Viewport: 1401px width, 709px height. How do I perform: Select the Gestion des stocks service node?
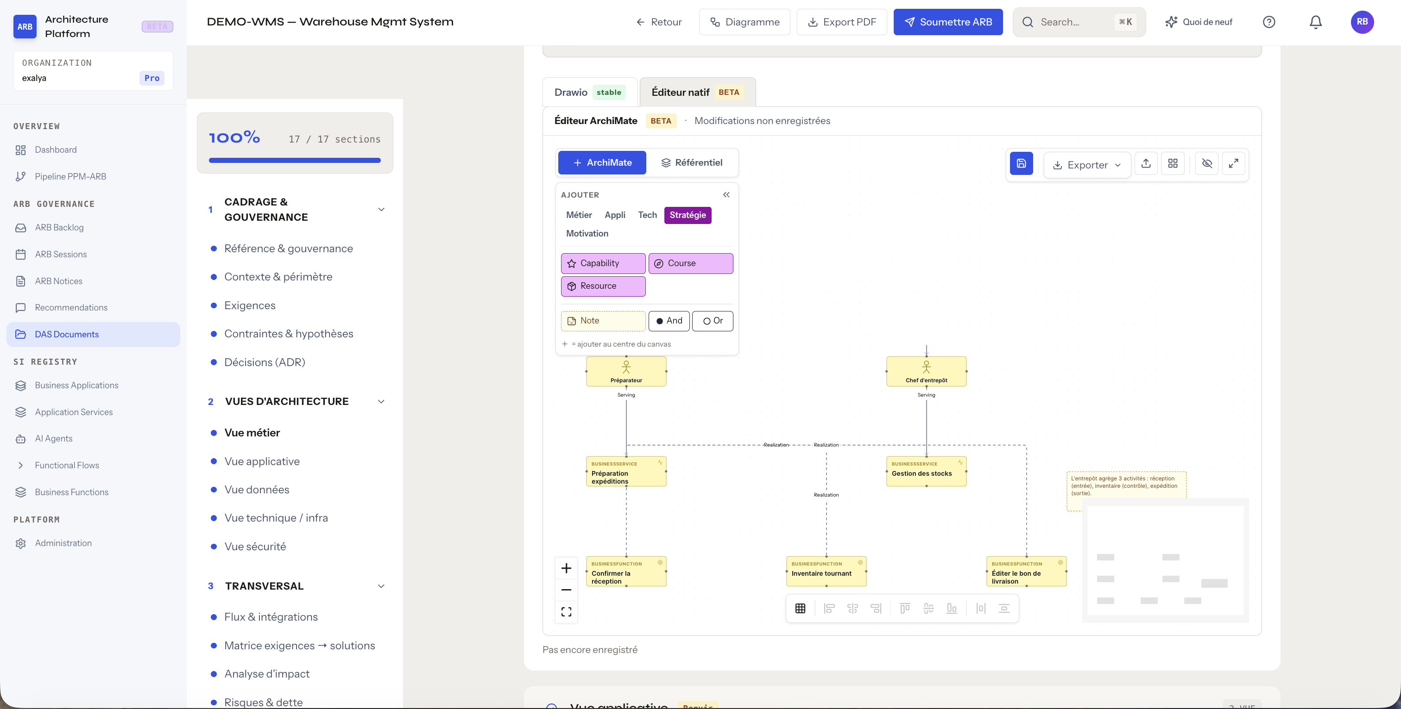(926, 471)
